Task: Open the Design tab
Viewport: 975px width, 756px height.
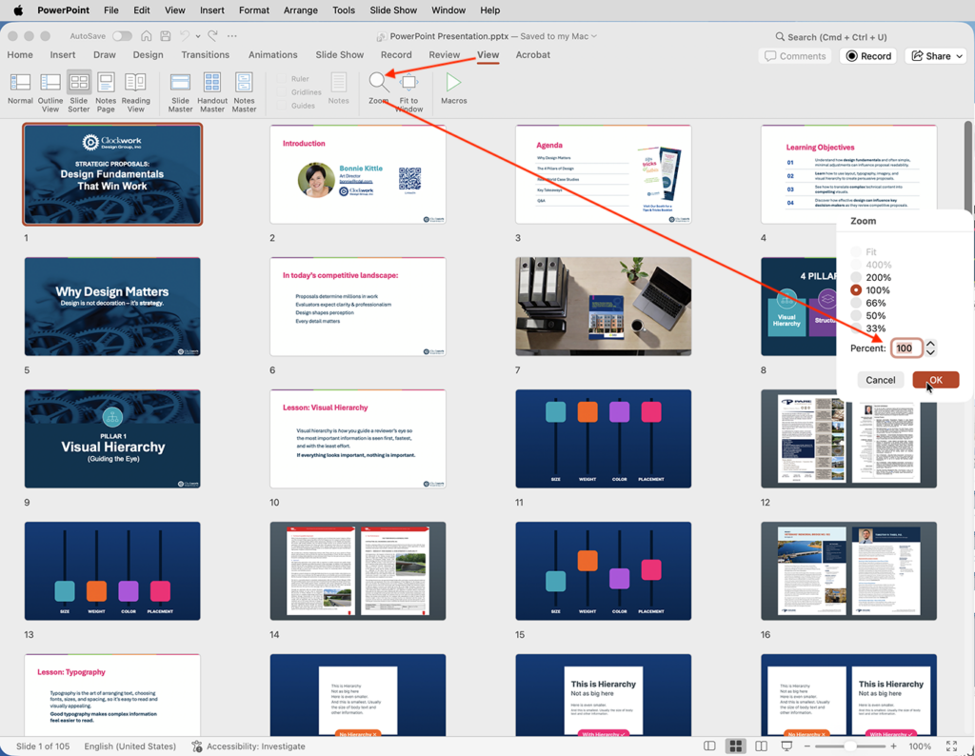Action: (x=148, y=54)
